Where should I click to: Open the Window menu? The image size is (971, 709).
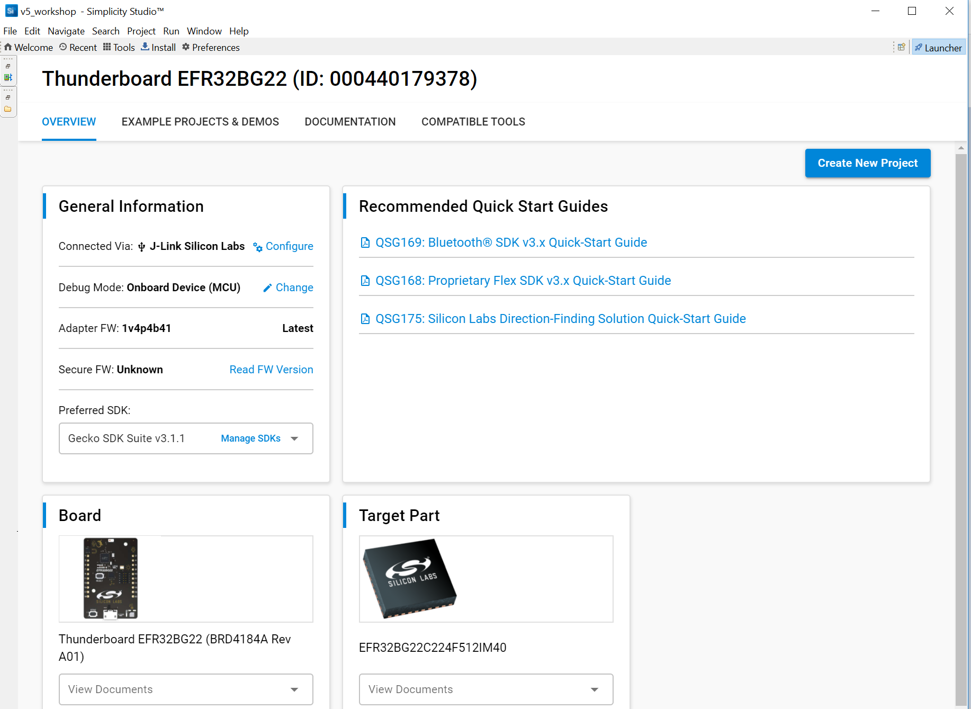tap(204, 31)
